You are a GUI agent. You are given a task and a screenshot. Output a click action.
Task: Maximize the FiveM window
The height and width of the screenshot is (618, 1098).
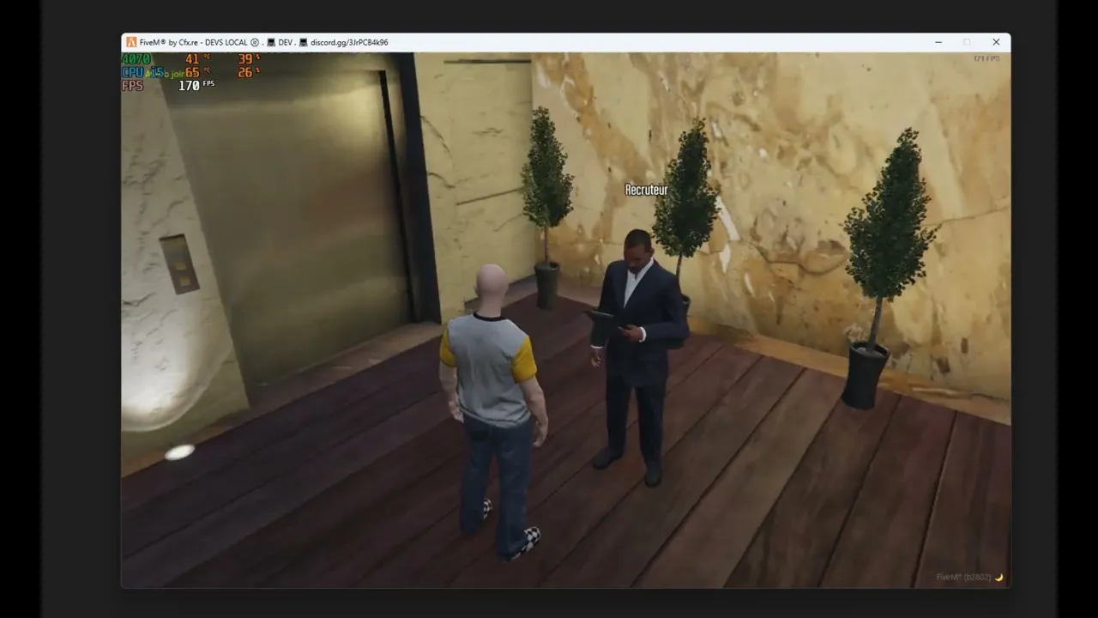[967, 42]
